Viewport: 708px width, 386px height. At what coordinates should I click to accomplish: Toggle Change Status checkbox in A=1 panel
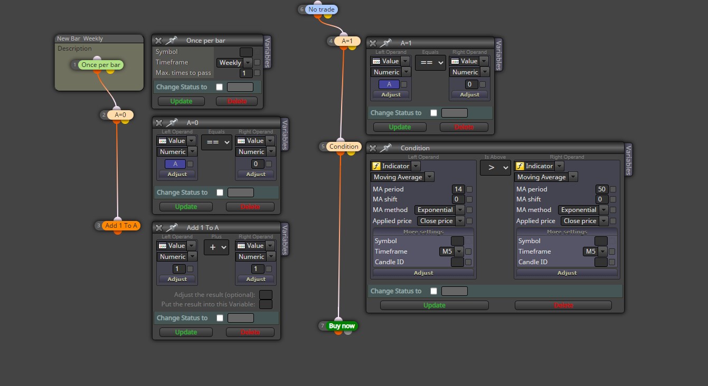(x=433, y=113)
